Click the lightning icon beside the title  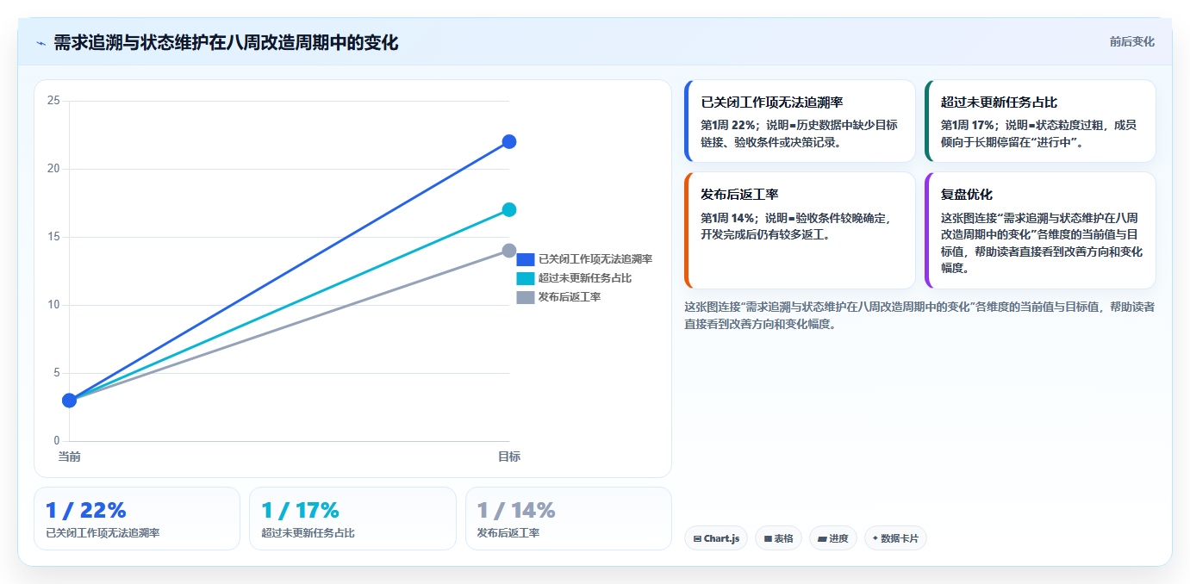pyautogui.click(x=40, y=43)
